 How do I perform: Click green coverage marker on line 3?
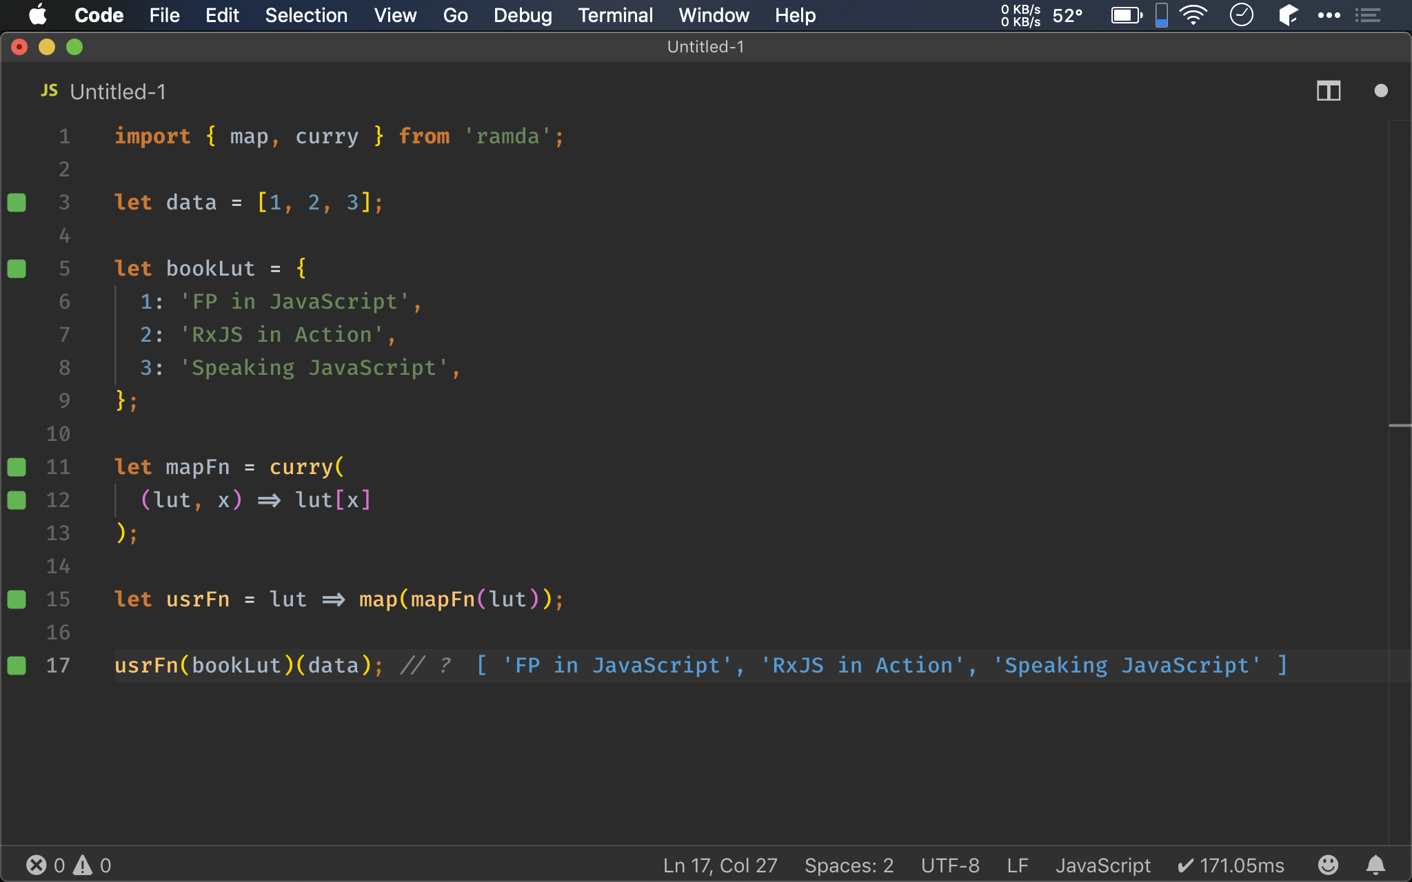tap(17, 203)
